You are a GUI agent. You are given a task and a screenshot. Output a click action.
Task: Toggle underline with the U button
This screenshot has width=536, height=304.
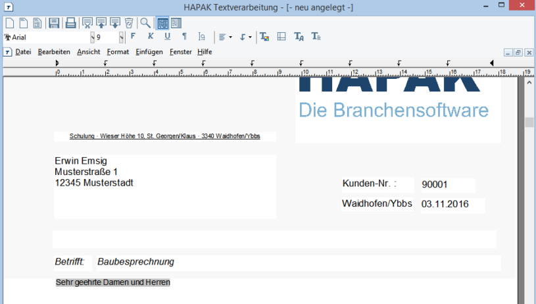(167, 36)
